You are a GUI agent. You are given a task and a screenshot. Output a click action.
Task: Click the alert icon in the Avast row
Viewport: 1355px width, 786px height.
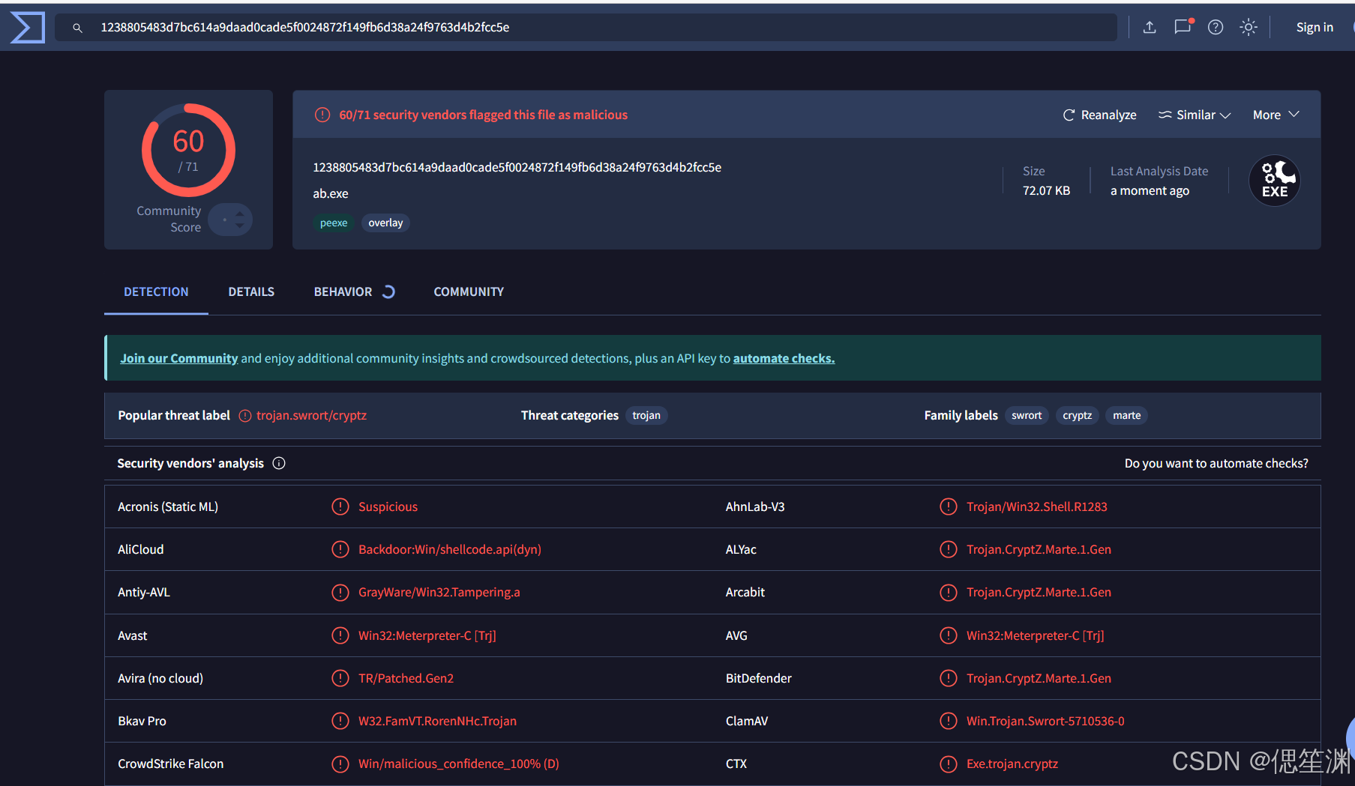tap(340, 635)
